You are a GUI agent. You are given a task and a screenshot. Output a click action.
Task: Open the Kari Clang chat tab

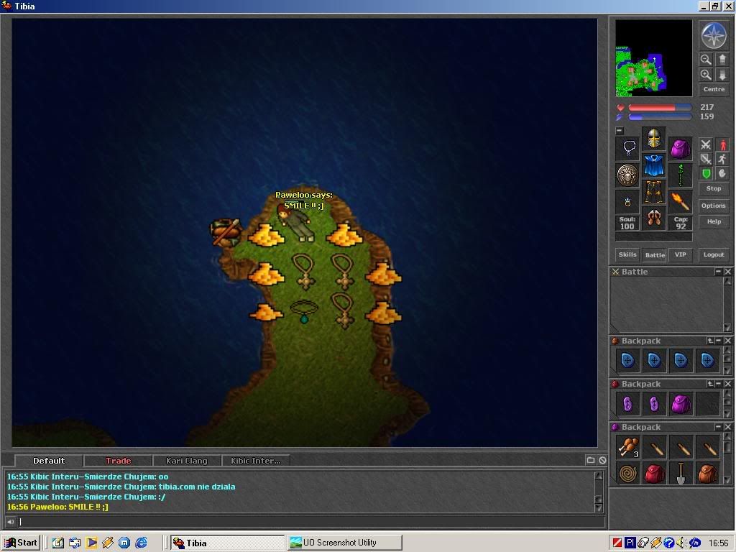[186, 461]
